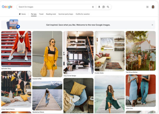The height and width of the screenshot is (114, 159).
Task: Open Outfits for vacation tab
Action: (x=83, y=14)
